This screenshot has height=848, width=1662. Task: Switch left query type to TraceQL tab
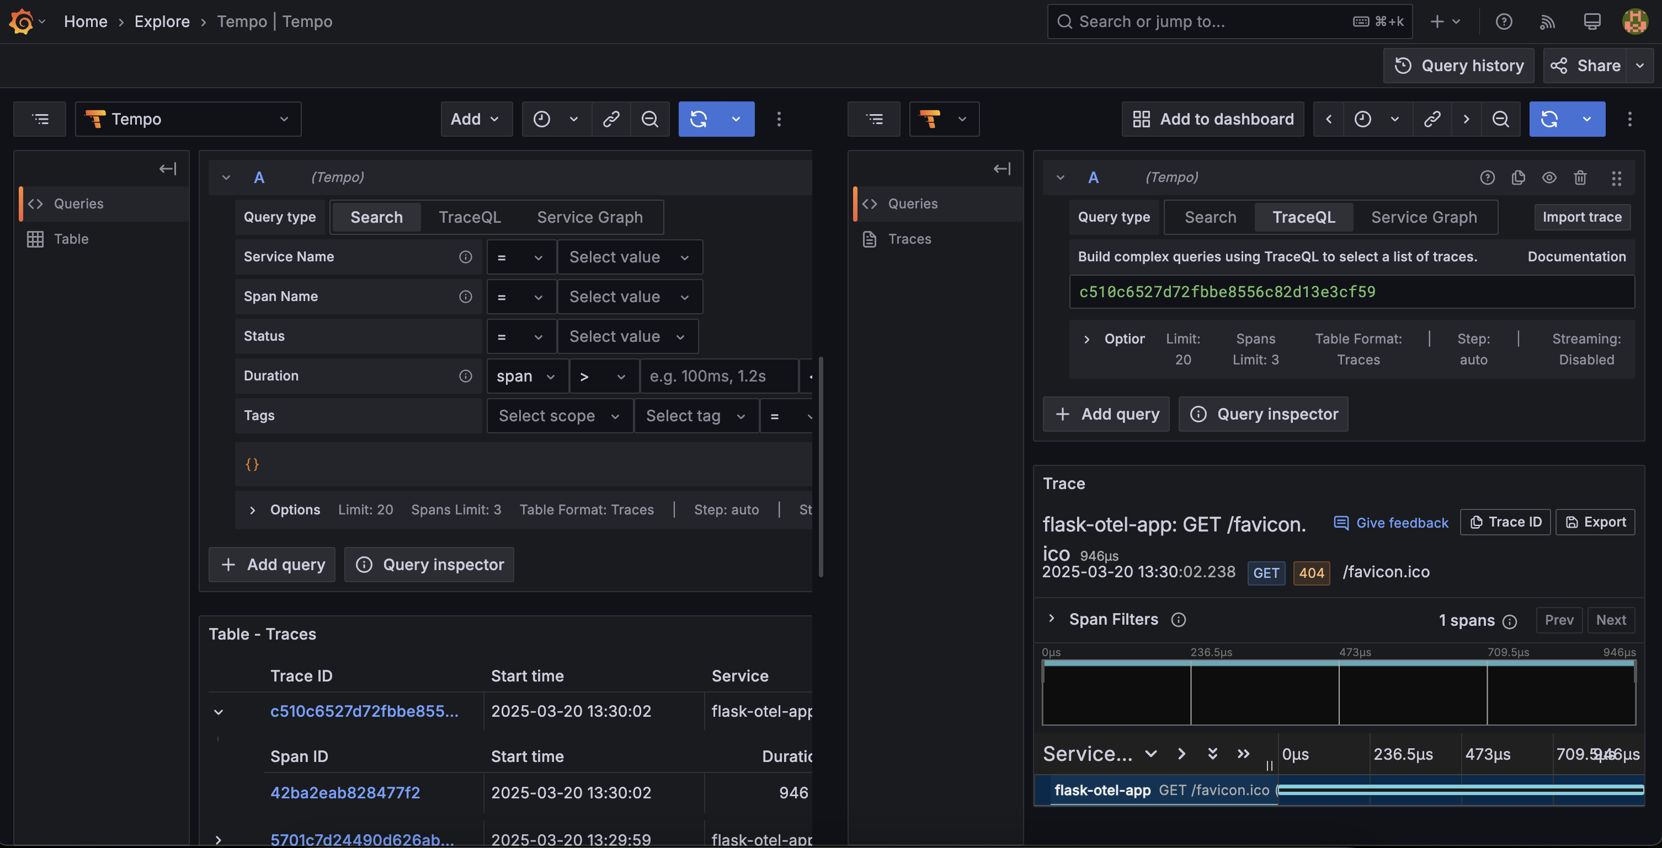click(x=469, y=217)
